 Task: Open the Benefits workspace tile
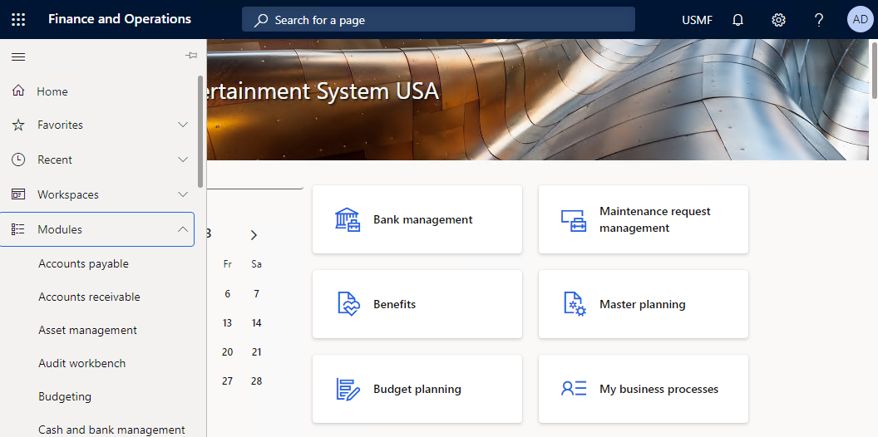417,304
